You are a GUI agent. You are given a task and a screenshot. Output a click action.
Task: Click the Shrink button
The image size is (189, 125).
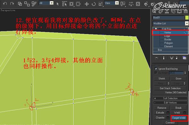click(x=162, y=79)
